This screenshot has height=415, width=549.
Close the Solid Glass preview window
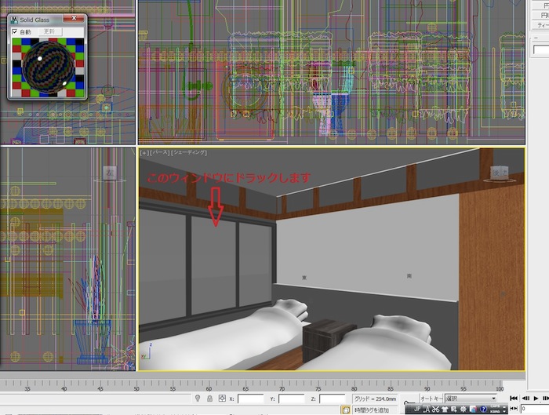click(x=75, y=18)
